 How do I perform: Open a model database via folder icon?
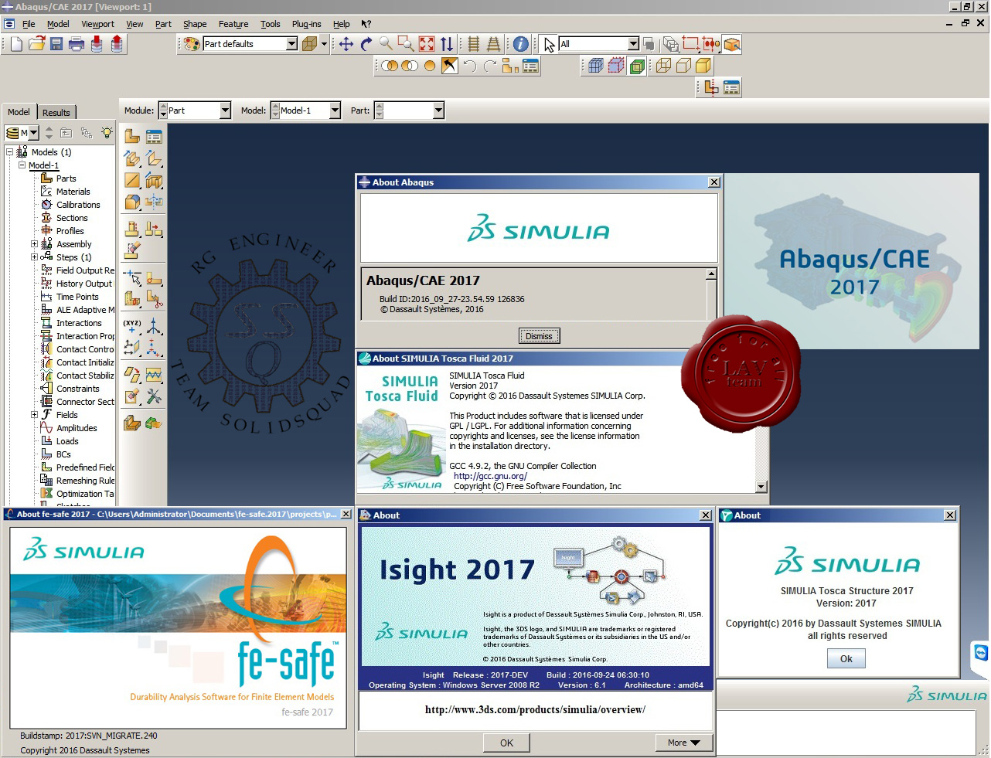[x=36, y=44]
